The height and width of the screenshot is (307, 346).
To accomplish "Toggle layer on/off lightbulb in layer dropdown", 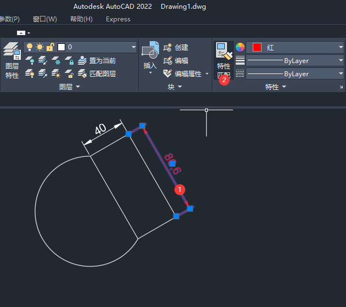I will (x=30, y=47).
